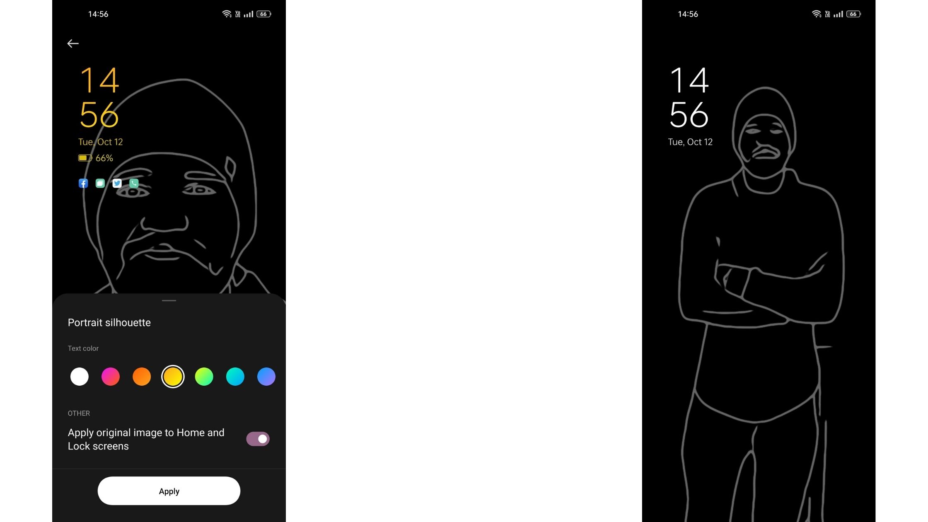Select the green messaging icon in notifications
Viewport: 928px width, 522px height.
100,184
